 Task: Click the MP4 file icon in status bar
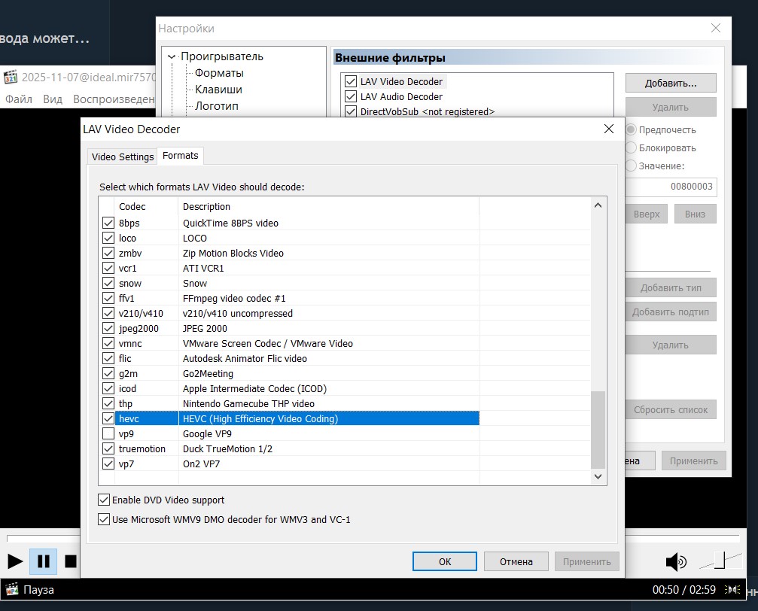pyautogui.click(x=12, y=590)
